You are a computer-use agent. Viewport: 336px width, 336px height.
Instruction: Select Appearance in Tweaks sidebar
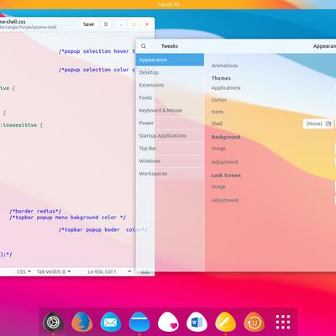coord(170,60)
